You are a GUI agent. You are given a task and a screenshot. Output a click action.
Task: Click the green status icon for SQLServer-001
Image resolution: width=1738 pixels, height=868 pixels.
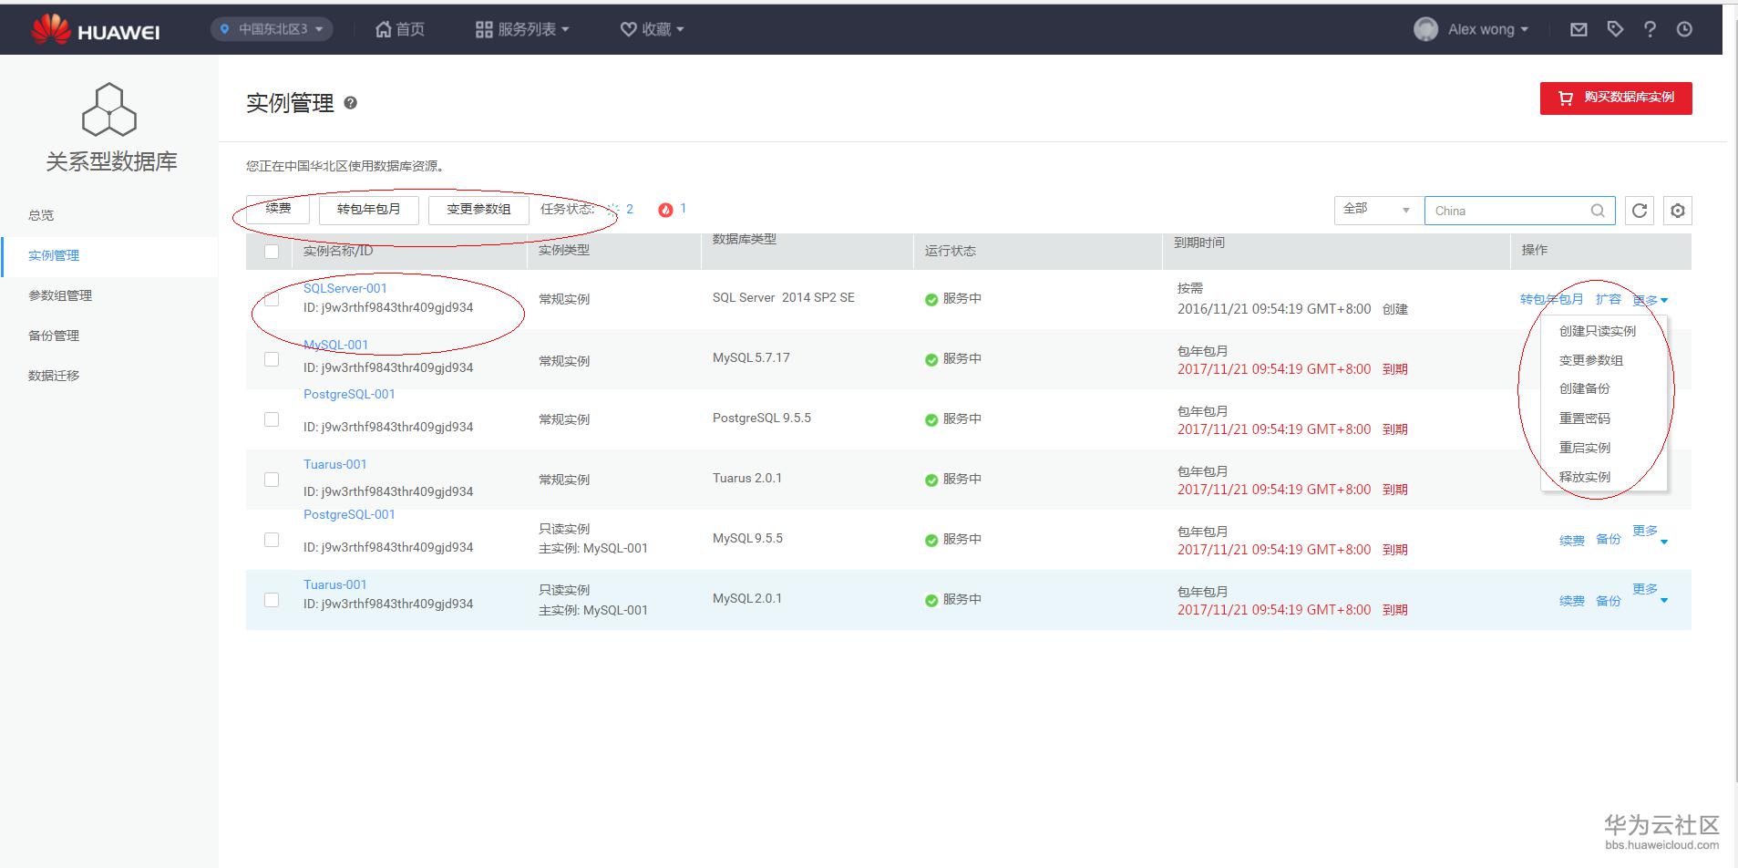(931, 299)
